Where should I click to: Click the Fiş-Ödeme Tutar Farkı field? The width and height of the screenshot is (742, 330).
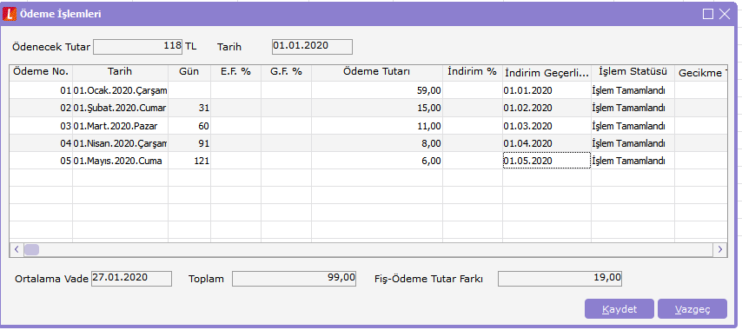coord(560,279)
